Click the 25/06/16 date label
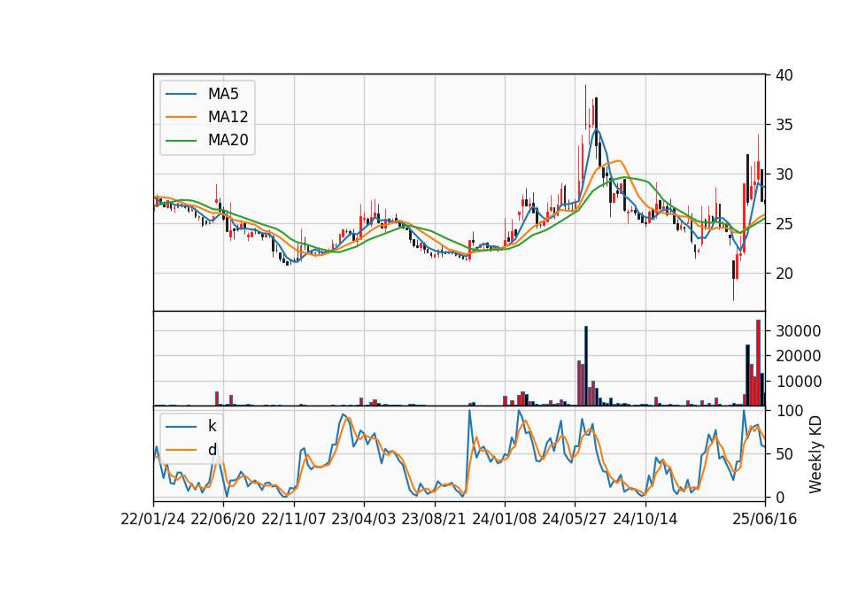850x611 pixels. tap(765, 519)
